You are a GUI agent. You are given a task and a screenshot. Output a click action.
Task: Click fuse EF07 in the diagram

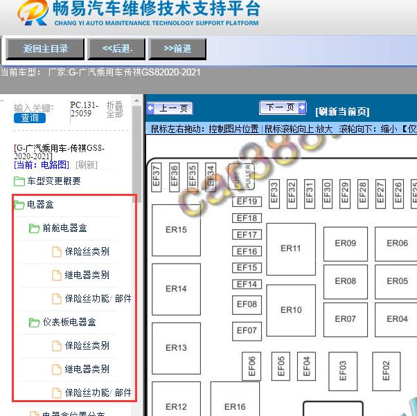pyautogui.click(x=247, y=331)
